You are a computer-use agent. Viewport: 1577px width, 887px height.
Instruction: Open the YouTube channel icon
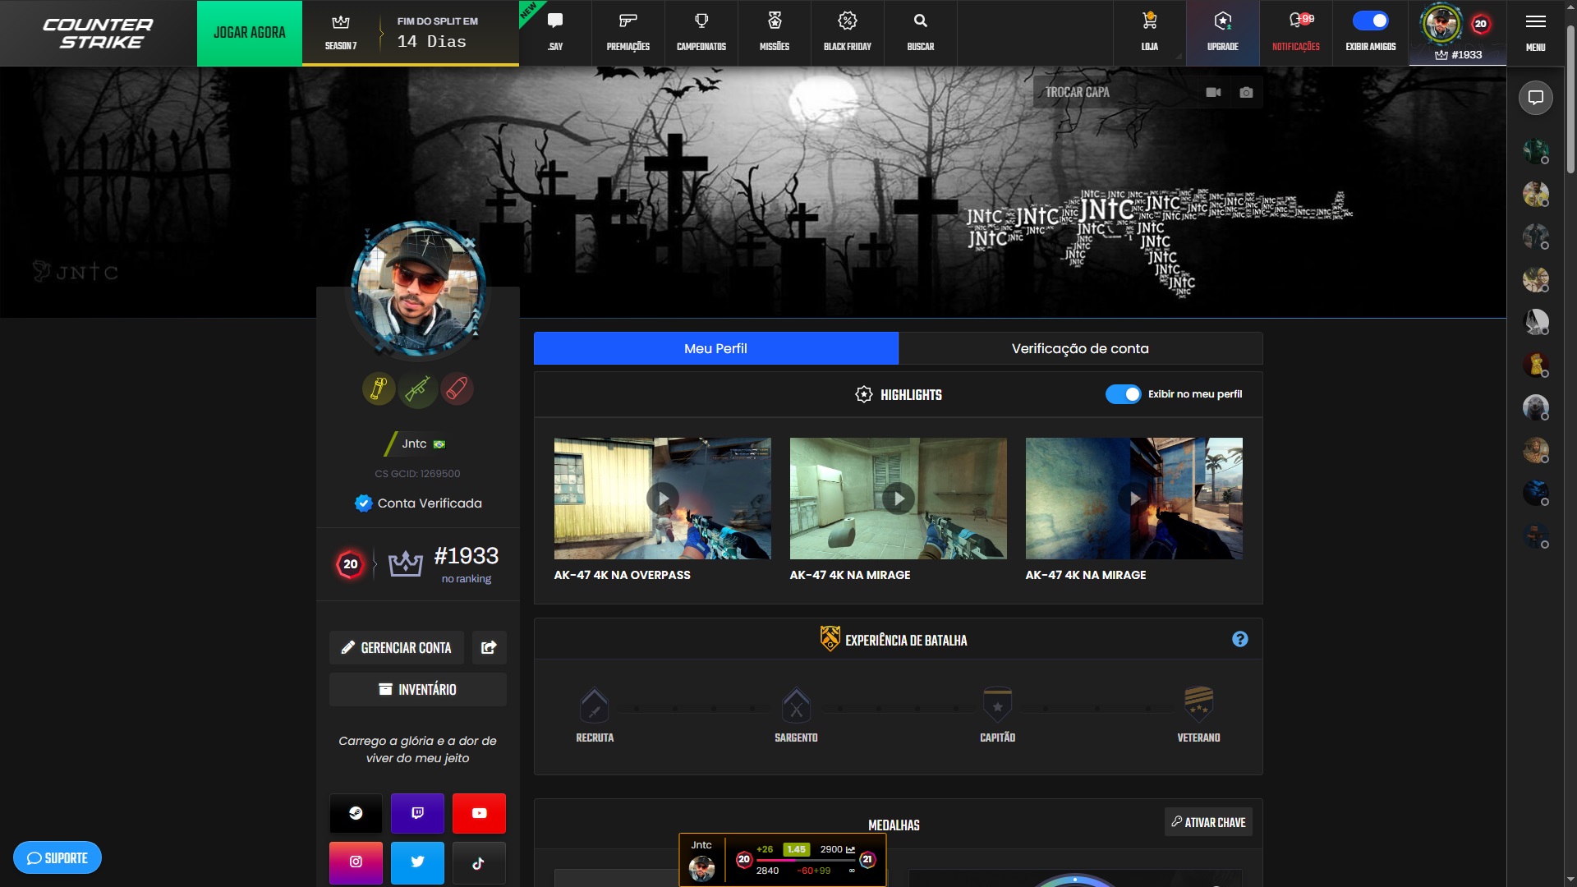click(x=479, y=813)
